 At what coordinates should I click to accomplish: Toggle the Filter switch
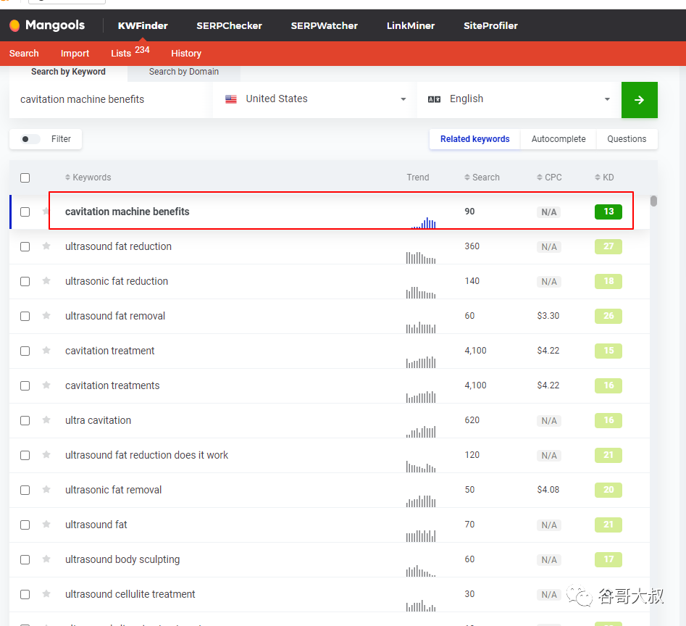point(30,139)
